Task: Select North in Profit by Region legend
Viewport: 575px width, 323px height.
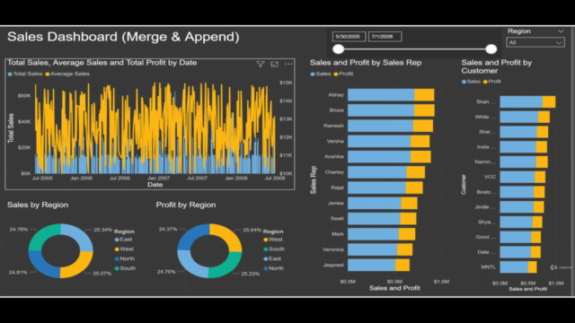Action: point(273,268)
